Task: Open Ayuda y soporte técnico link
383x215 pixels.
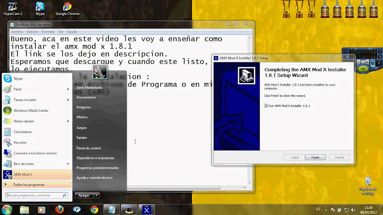Action: pos(94,178)
